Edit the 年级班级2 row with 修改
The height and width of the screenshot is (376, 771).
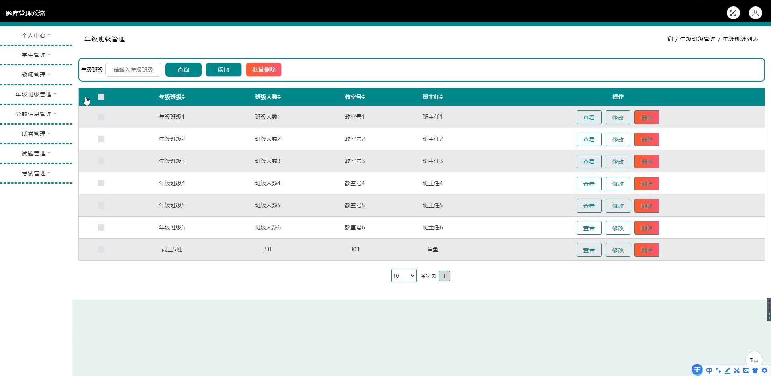point(618,139)
